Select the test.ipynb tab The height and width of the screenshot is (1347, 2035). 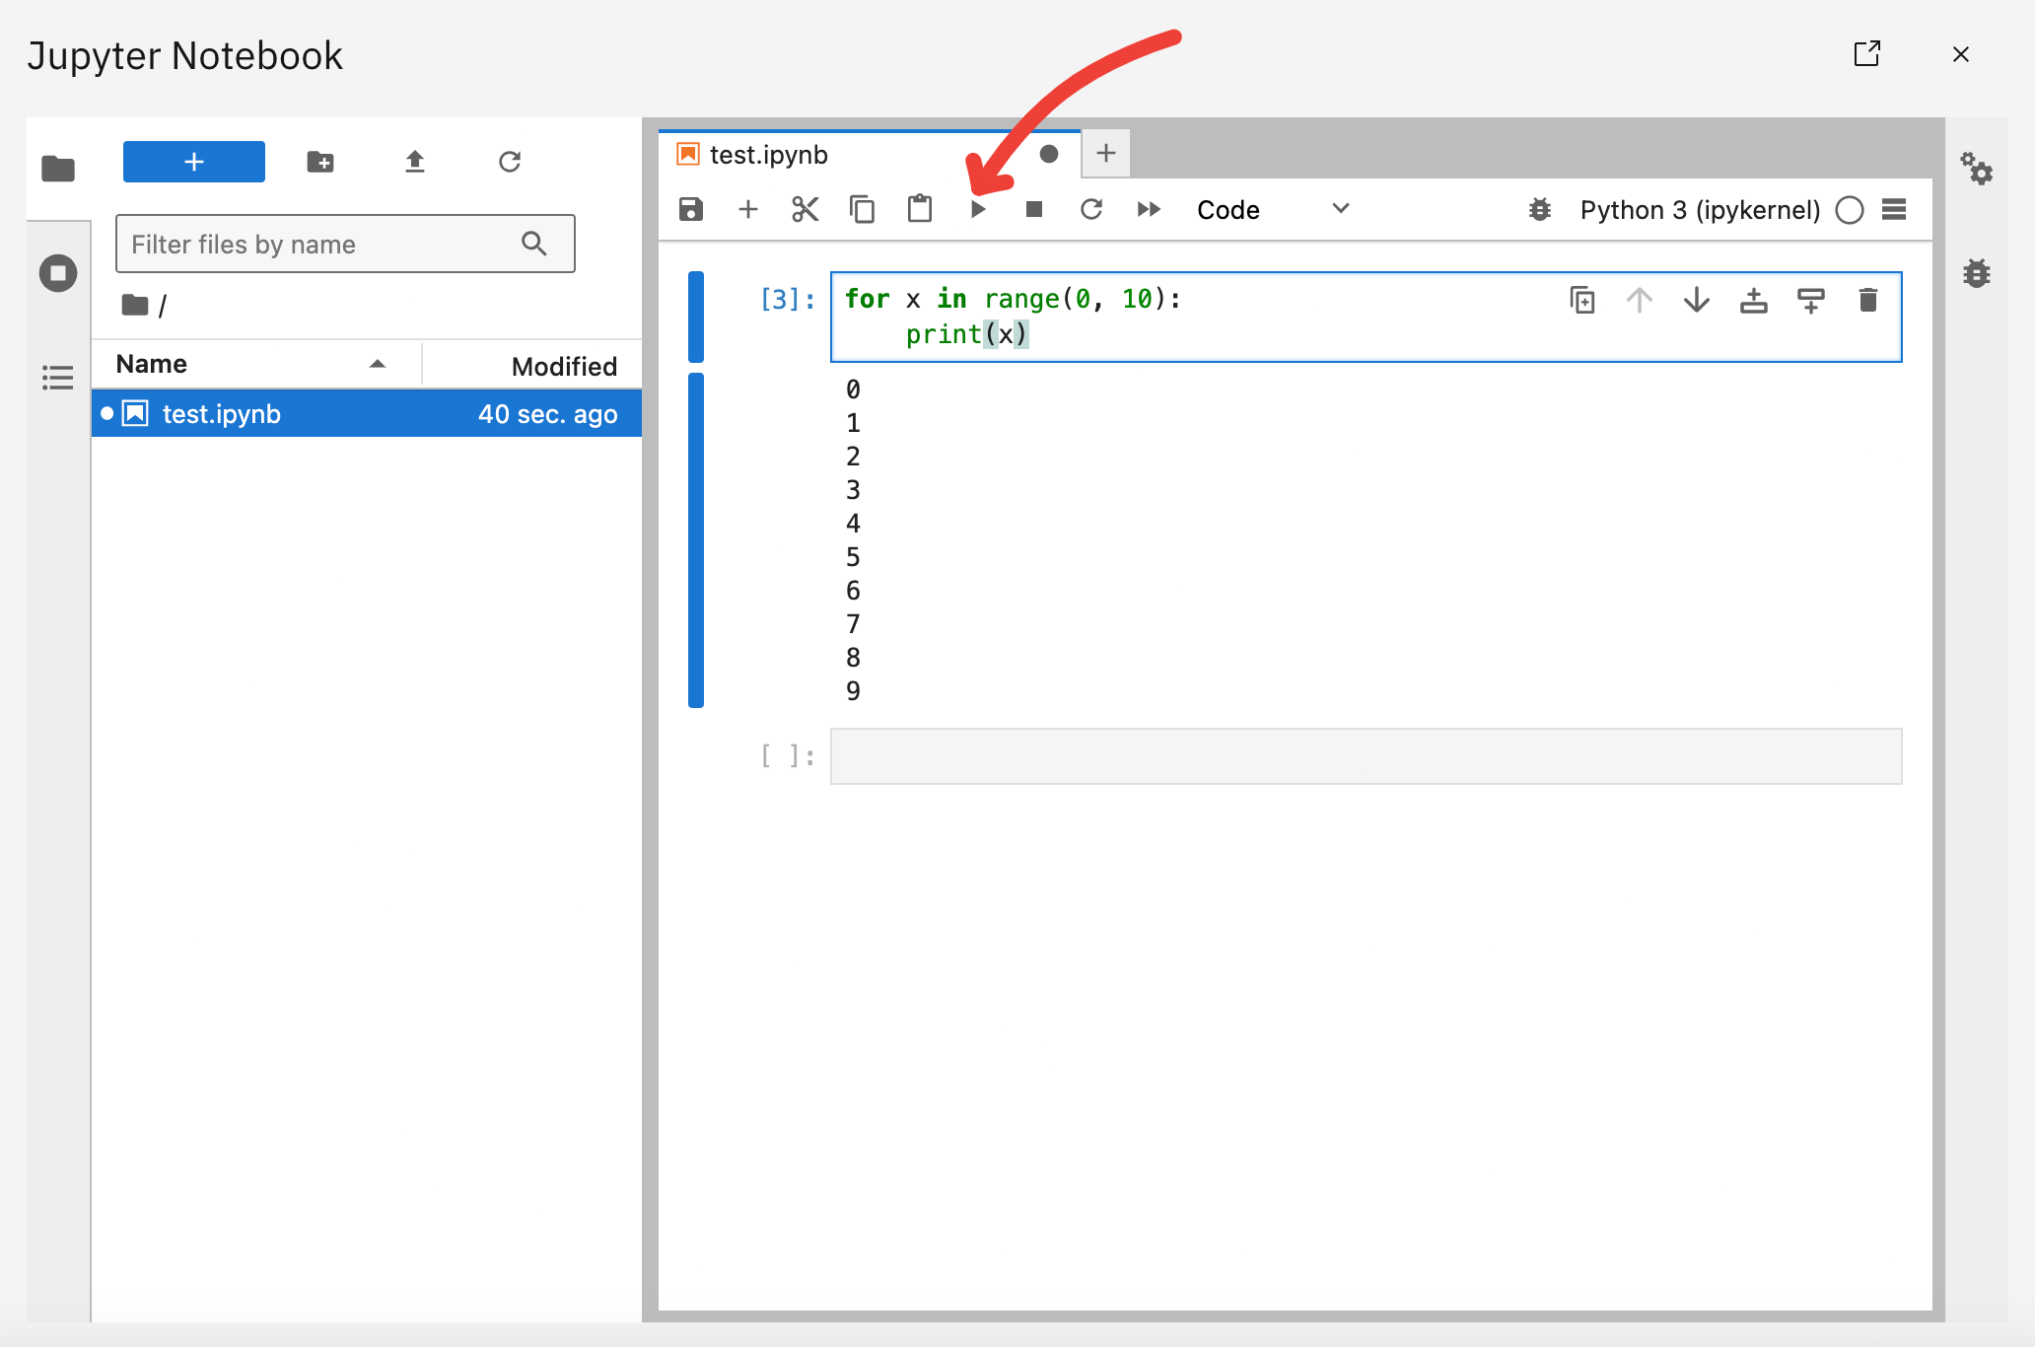(x=768, y=152)
